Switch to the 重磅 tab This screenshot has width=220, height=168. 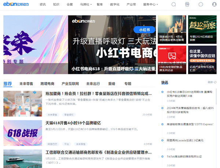tap(112, 84)
